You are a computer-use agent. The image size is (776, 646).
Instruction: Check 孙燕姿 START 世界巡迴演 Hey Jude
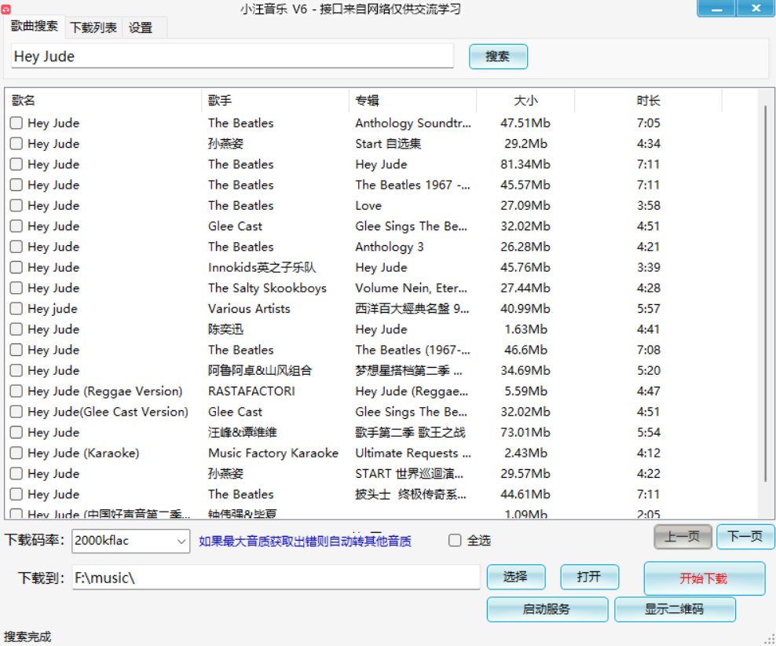click(16, 474)
